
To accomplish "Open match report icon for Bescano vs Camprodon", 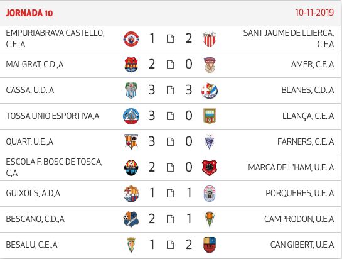I will pyautogui.click(x=170, y=219).
